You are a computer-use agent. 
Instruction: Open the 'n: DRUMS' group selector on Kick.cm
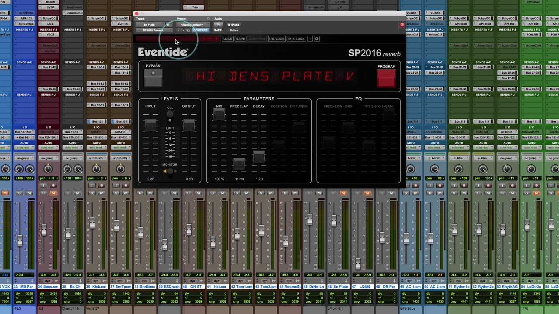(x=97, y=158)
